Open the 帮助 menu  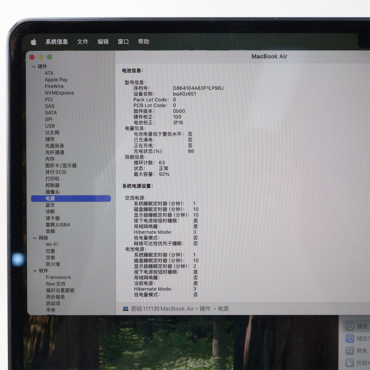(143, 42)
